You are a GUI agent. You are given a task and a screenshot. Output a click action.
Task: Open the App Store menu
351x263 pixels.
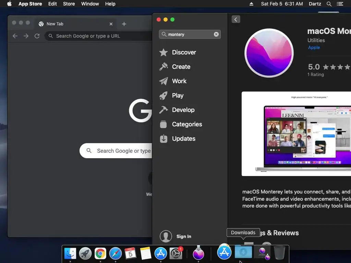pyautogui.click(x=30, y=4)
